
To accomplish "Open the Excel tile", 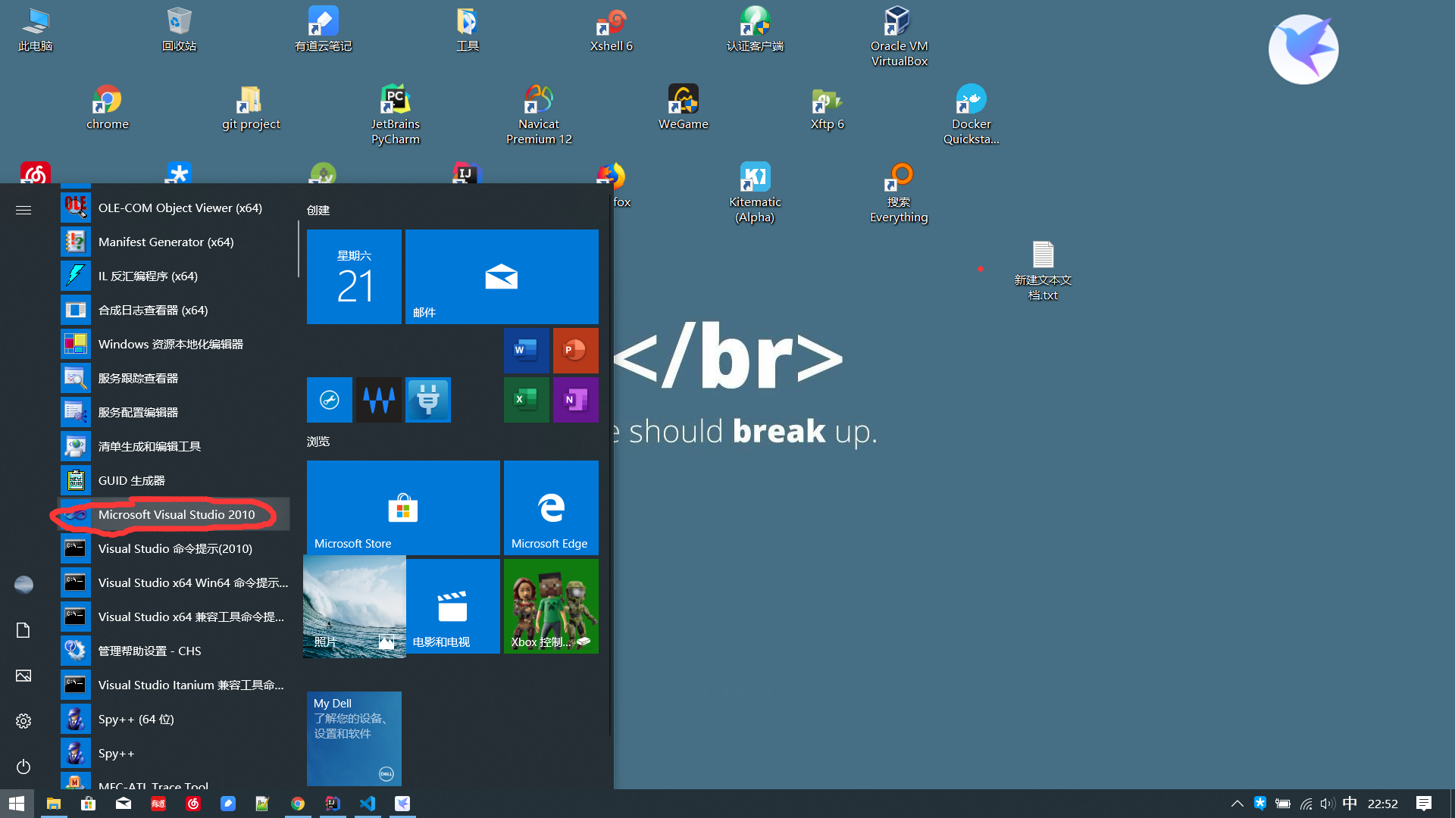I will pyautogui.click(x=526, y=399).
